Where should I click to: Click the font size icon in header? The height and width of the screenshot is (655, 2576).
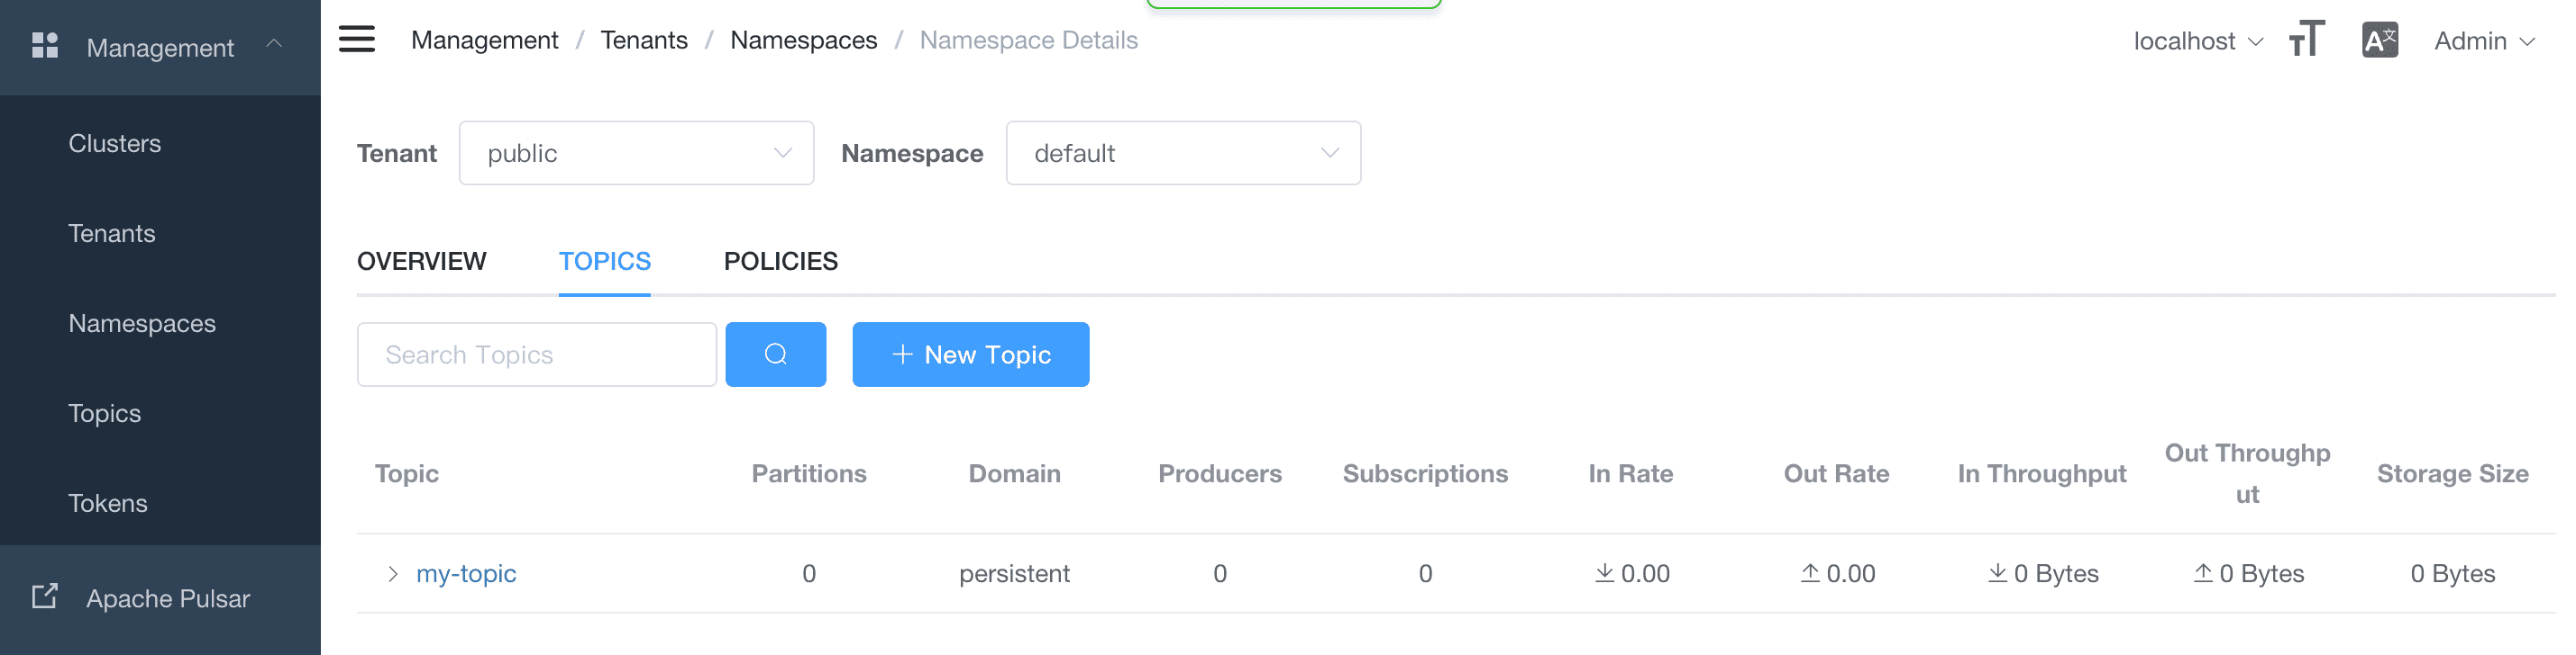[2306, 40]
